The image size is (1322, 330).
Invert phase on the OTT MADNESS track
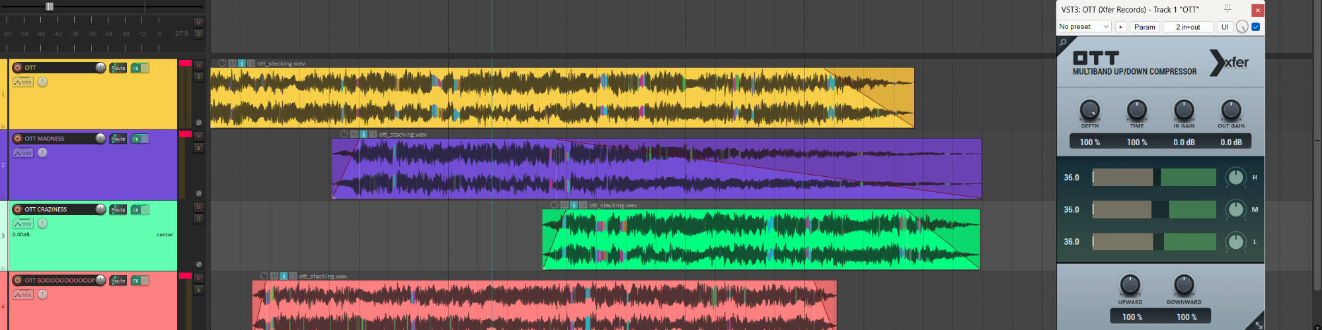(198, 193)
